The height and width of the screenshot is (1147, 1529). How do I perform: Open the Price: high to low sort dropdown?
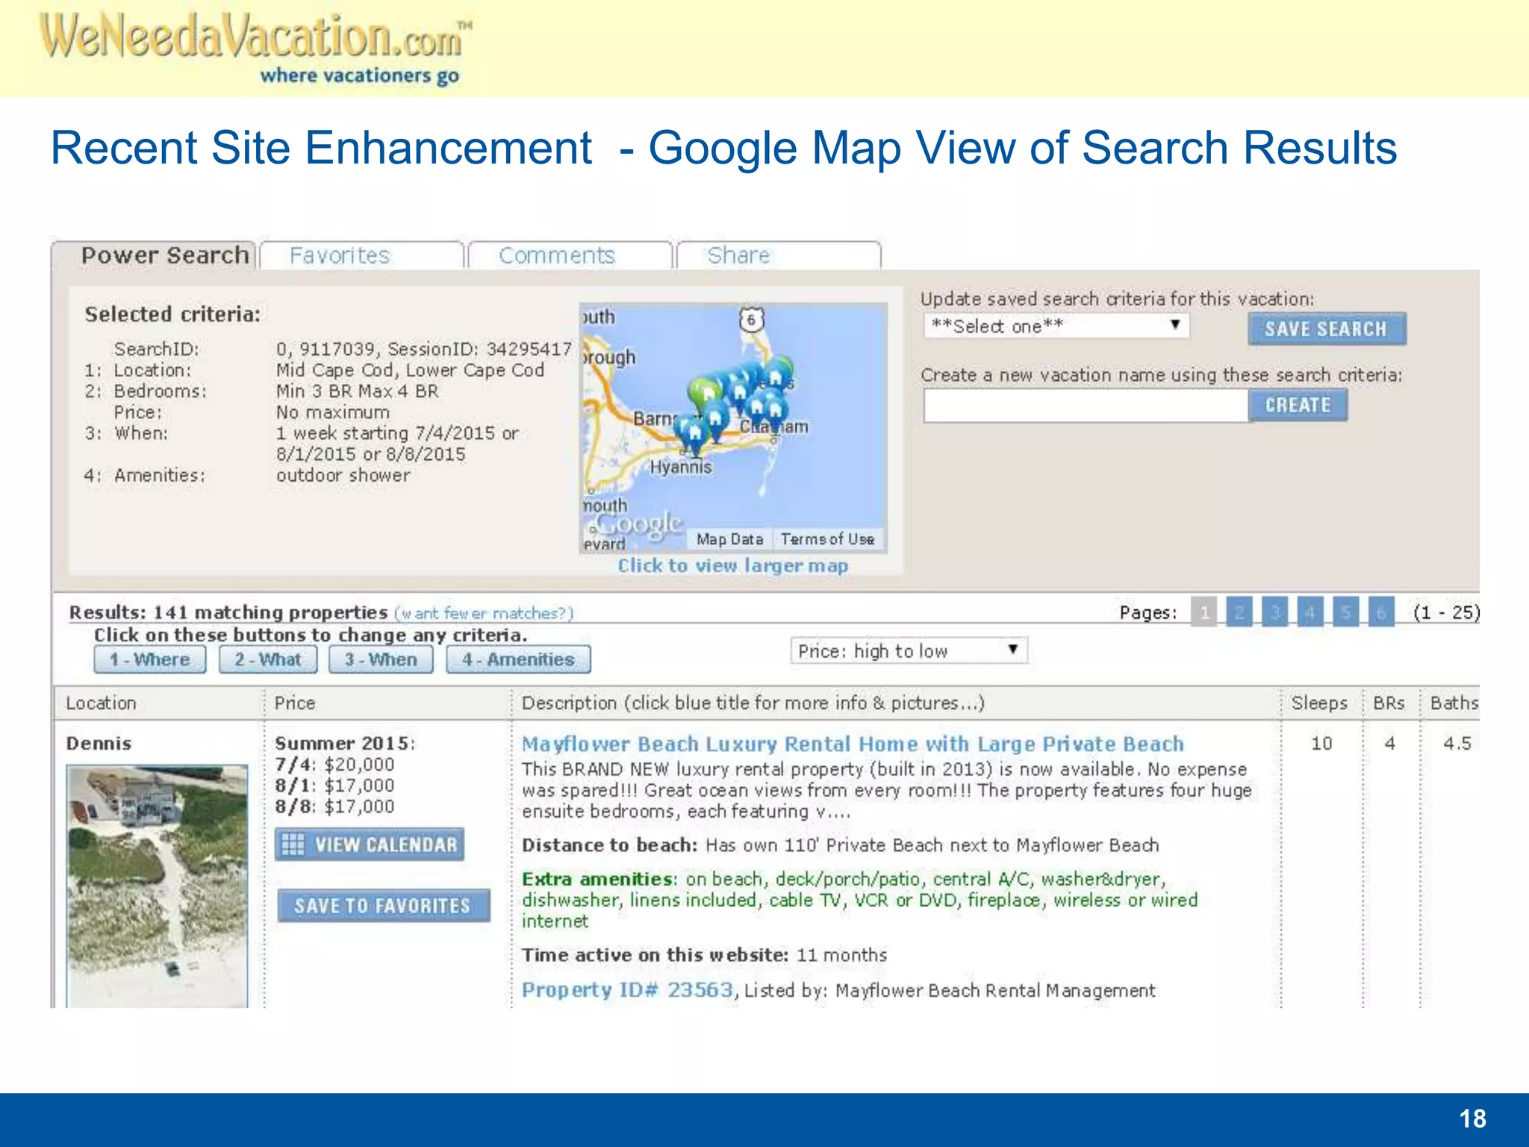pyautogui.click(x=908, y=650)
